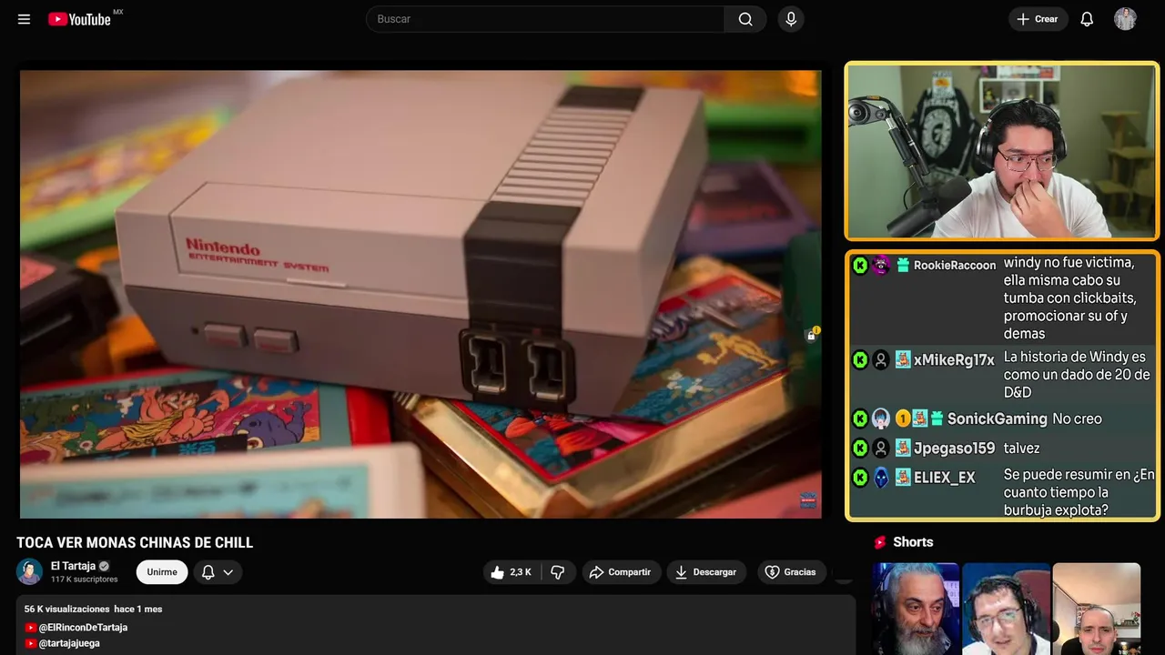Screen dimensions: 1165x655
Task: Click the green K badge beside ELIEX_EX
Action: [860, 478]
